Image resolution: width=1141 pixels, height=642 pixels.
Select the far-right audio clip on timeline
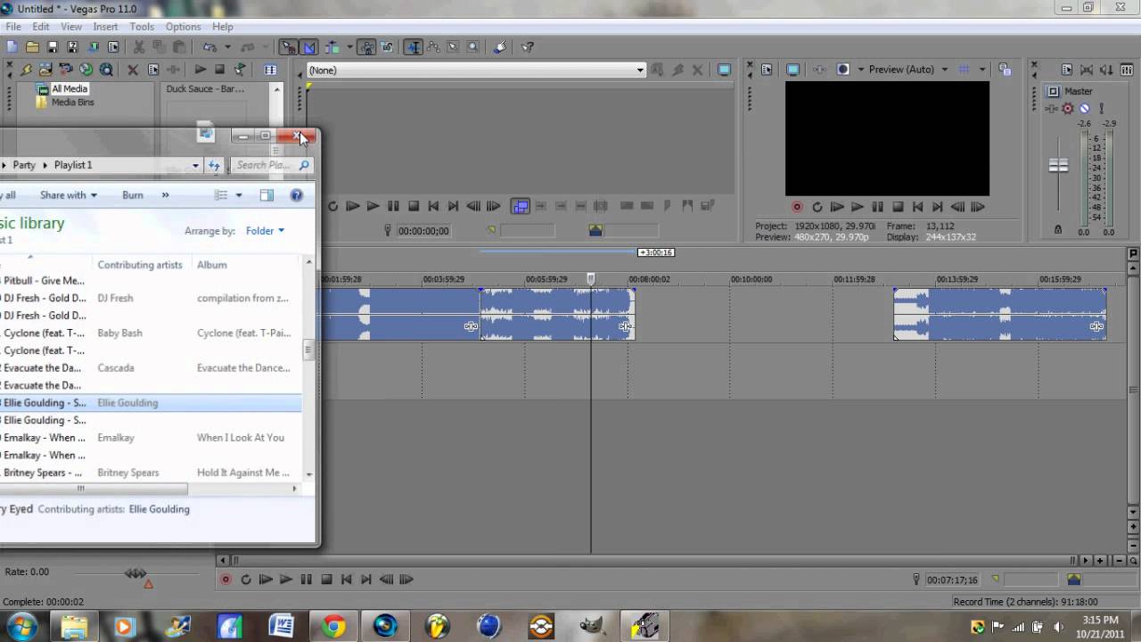tap(999, 314)
